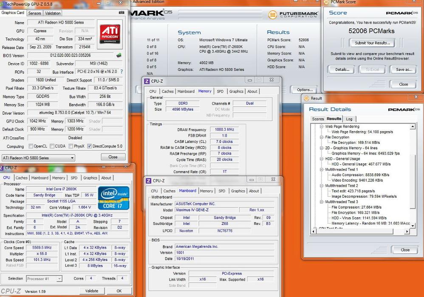The image size is (424, 297).
Task: Click the Core Voltage 1.664 V value
Action: (84, 207)
